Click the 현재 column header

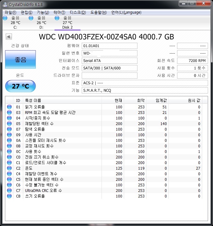tap(113, 100)
